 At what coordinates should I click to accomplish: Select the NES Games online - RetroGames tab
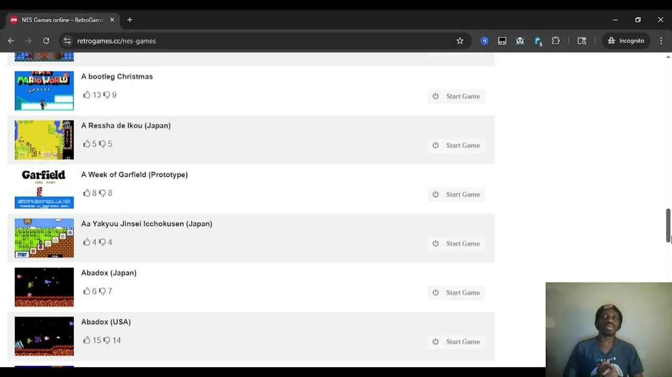[63, 20]
